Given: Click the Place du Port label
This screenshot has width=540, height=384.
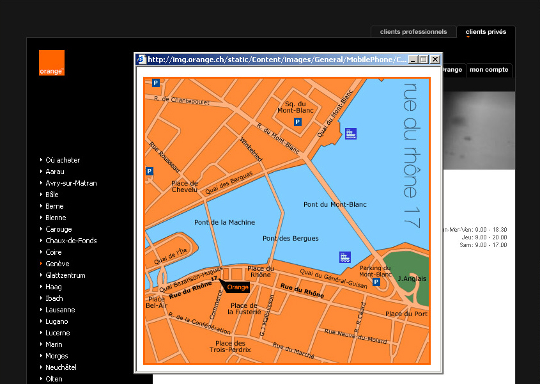Looking at the screenshot, I should [x=406, y=314].
